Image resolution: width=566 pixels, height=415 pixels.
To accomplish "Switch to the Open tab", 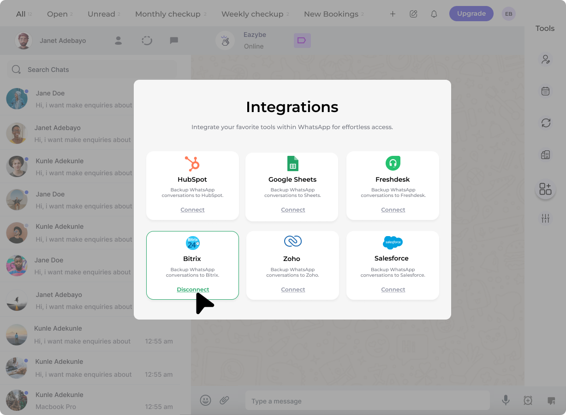I will coord(57,14).
